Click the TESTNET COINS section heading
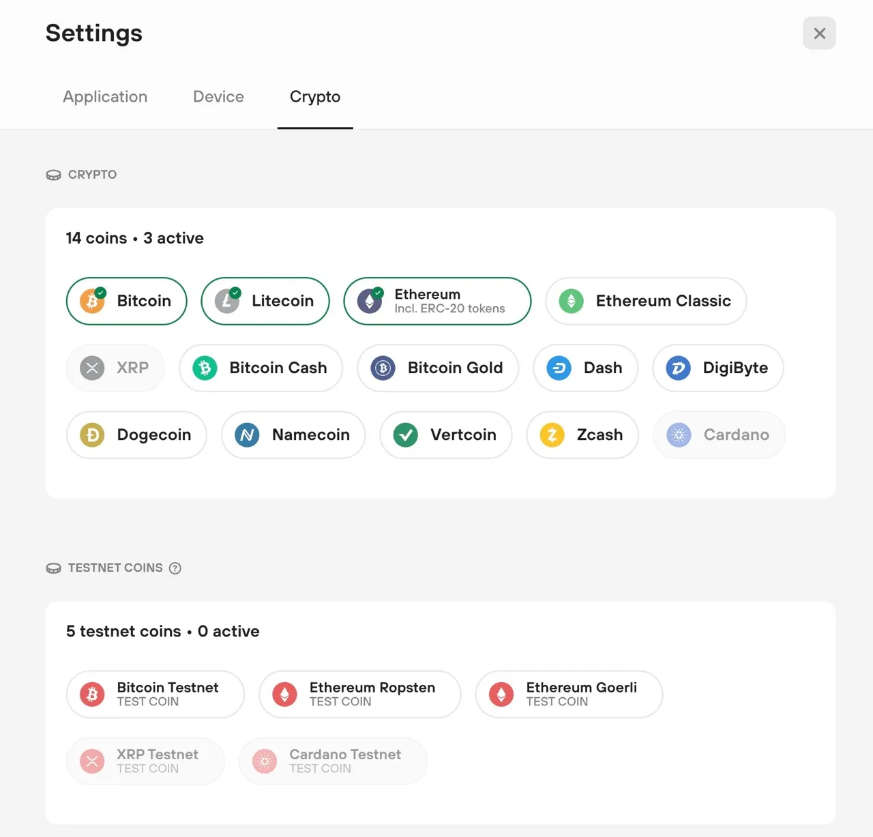 (115, 568)
